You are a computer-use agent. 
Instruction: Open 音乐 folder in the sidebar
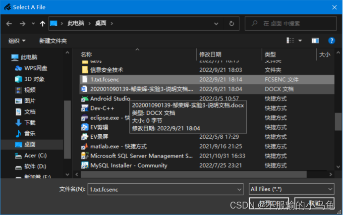(25, 133)
